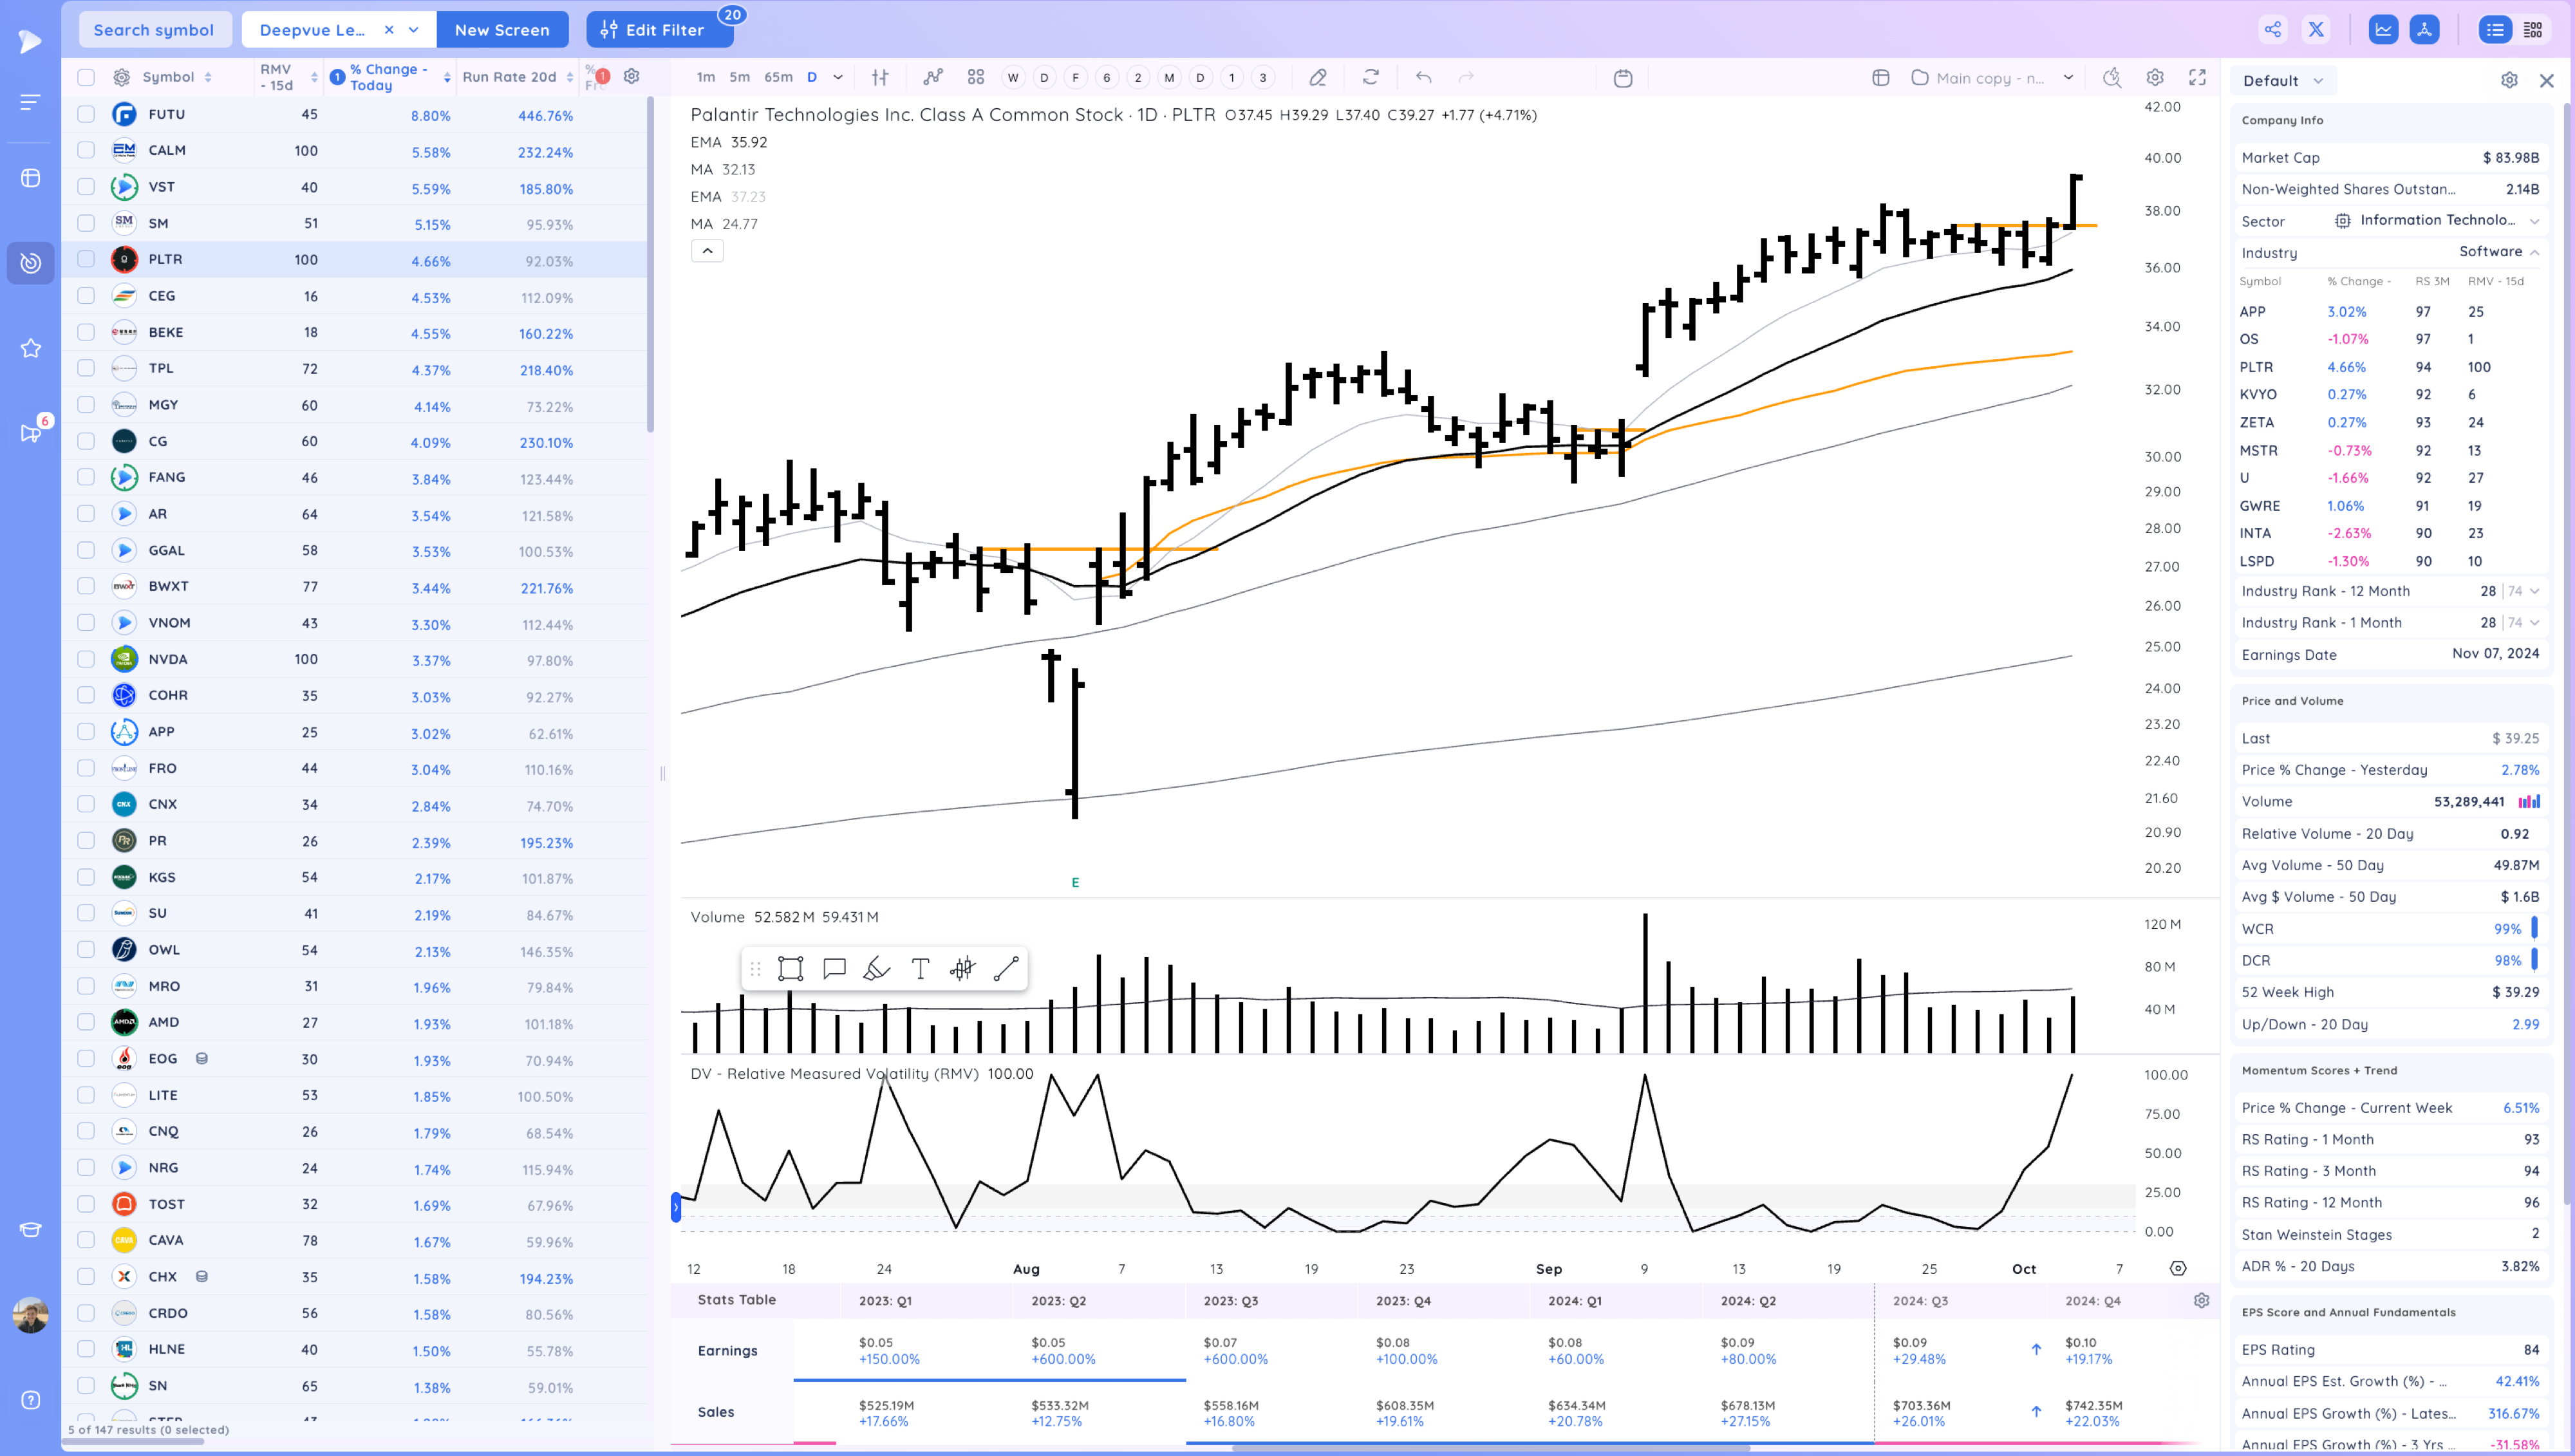Click the Search symbol field
The image size is (2575, 1456).
[x=154, y=30]
